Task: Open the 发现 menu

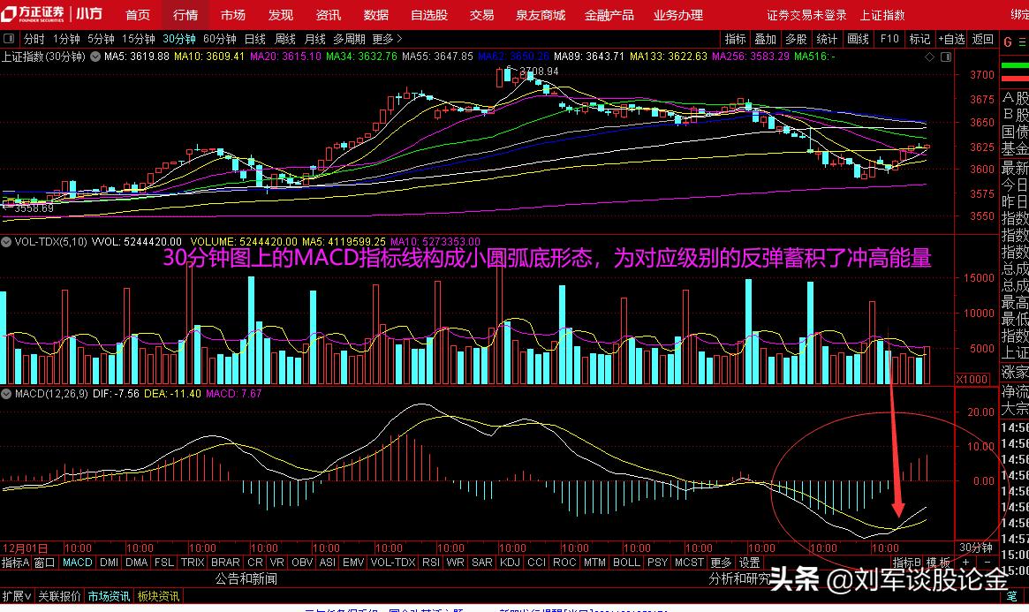Action: pyautogui.click(x=280, y=14)
